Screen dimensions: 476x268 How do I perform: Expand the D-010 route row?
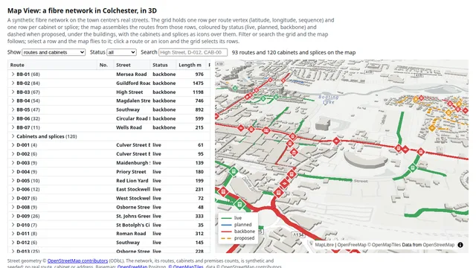(x=13, y=225)
